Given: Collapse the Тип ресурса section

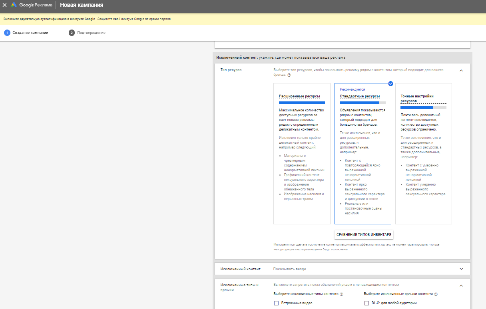Looking at the screenshot, I should (461, 70).
